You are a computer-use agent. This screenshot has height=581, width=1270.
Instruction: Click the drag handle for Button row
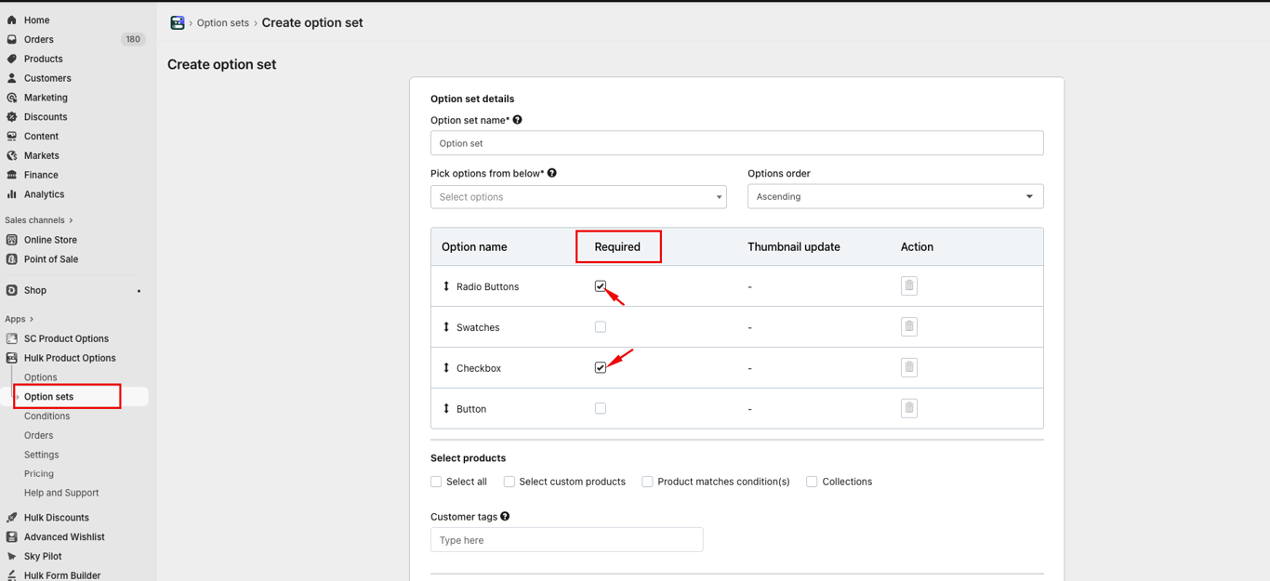(x=446, y=409)
